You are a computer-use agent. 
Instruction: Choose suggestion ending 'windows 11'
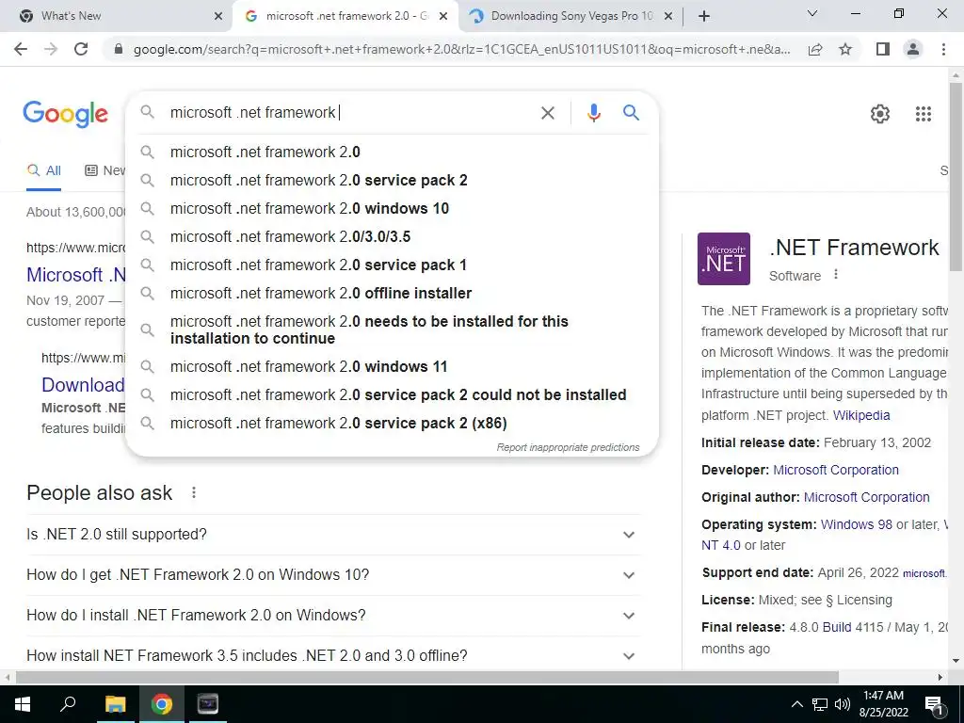(x=392, y=366)
